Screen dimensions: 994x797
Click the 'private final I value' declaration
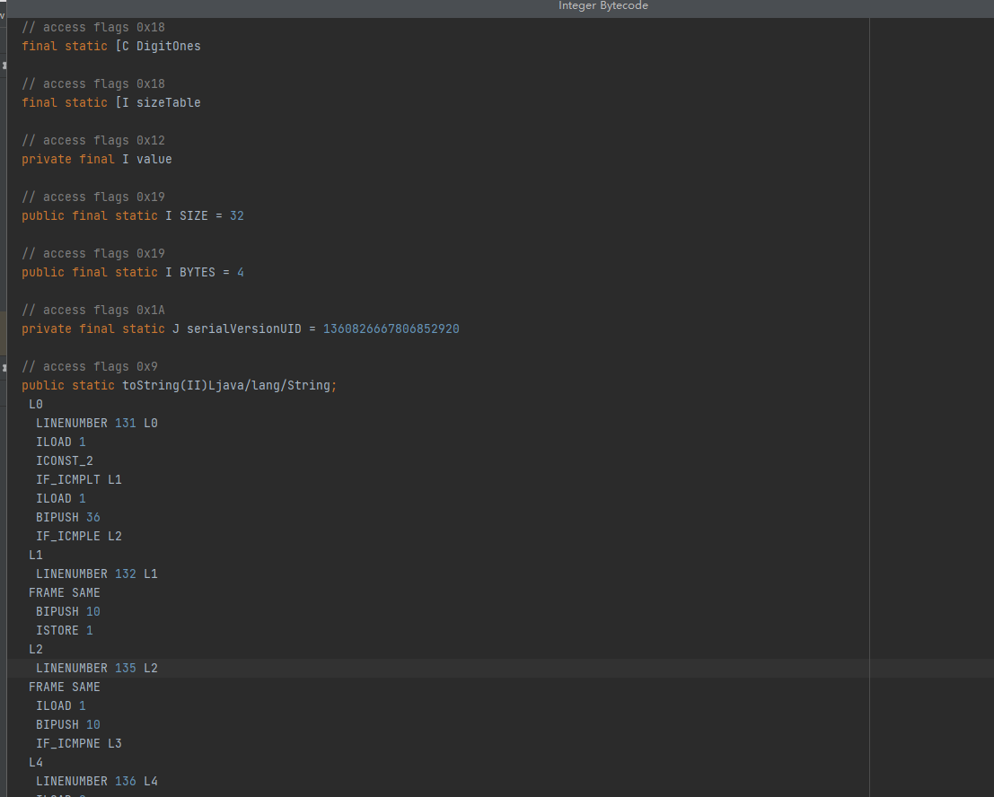[97, 159]
